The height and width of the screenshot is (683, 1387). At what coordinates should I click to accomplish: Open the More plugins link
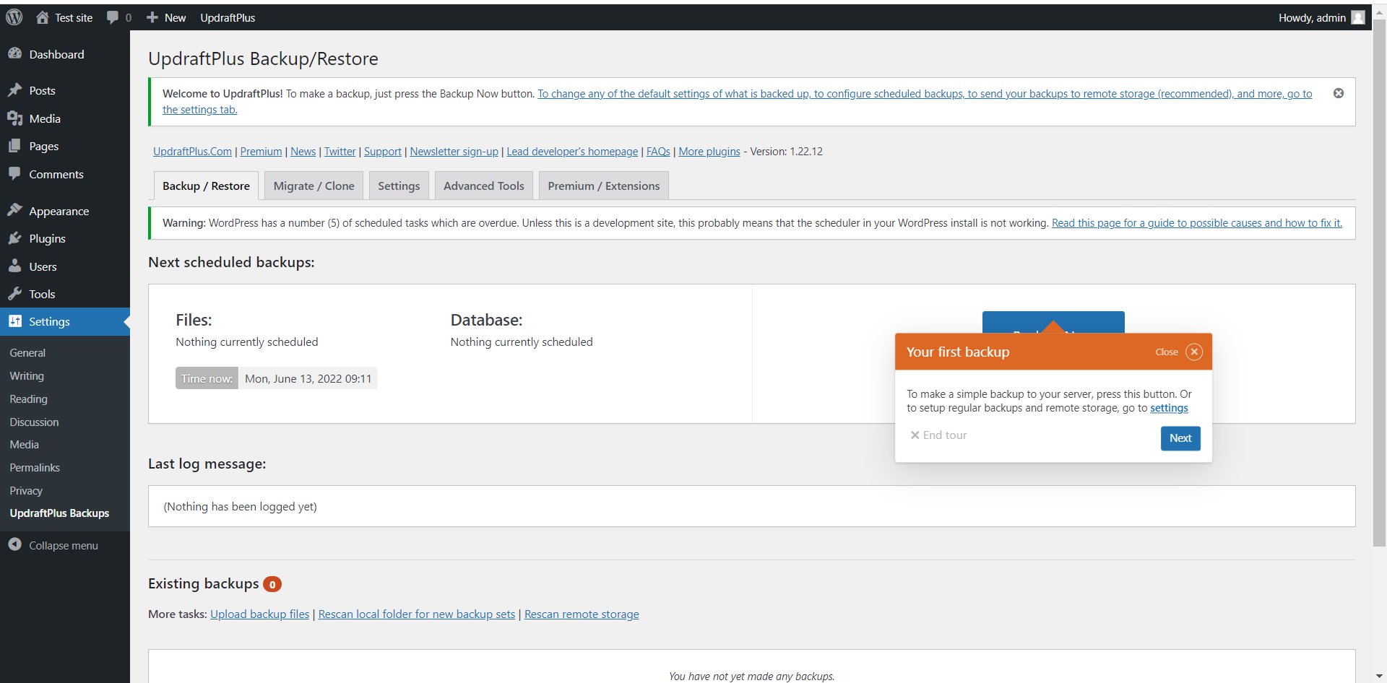click(x=709, y=152)
